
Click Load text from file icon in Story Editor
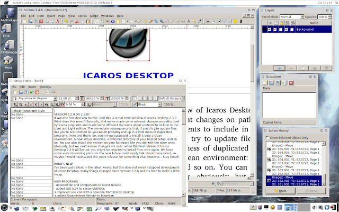point(21,92)
